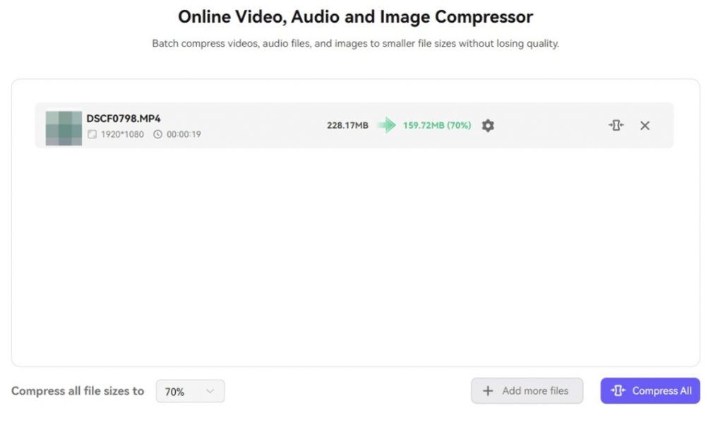
Task: Click the Online Video, Audio and Image Compressor heading
Action: pos(355,17)
